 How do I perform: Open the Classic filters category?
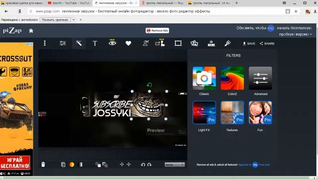tap(204, 78)
